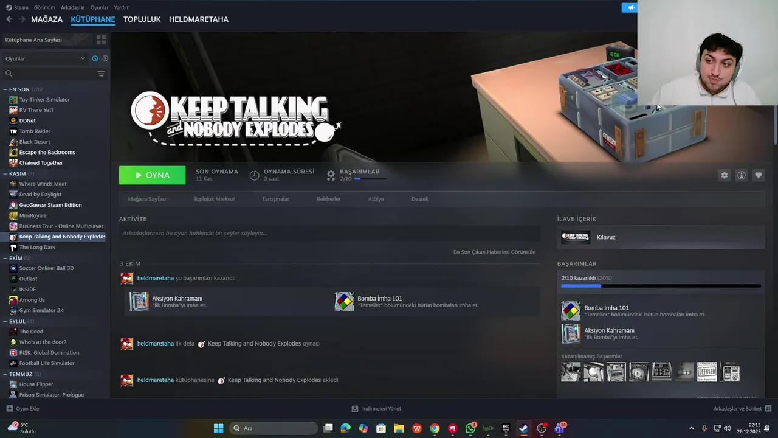The height and width of the screenshot is (438, 778).
Task: Click the first locked achievement icon
Action: (571, 372)
